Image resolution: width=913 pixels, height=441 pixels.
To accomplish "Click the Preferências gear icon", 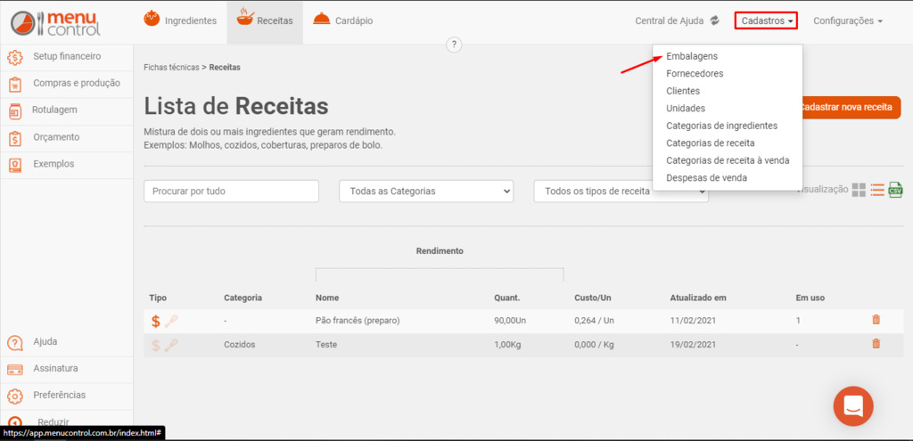I will click(x=15, y=396).
